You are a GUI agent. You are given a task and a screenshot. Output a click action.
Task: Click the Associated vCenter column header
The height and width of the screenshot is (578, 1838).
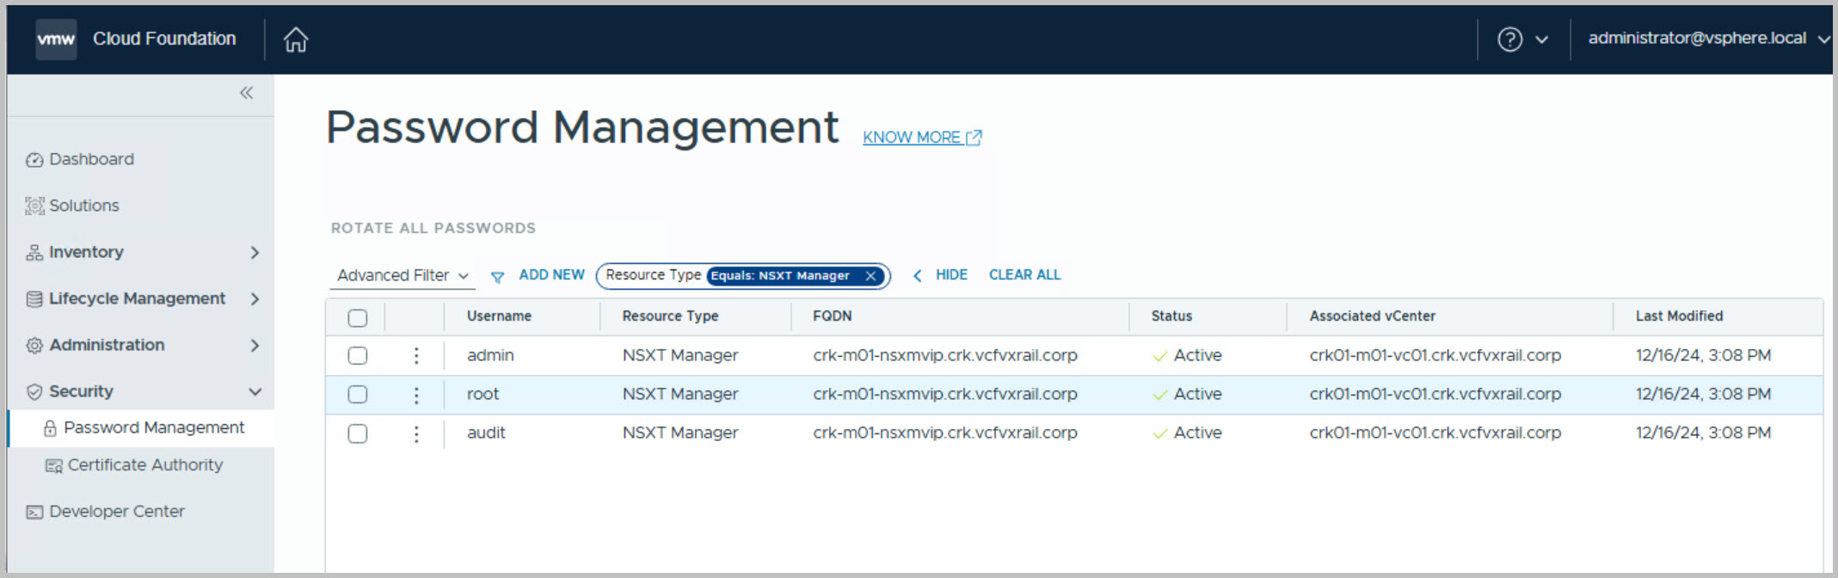point(1372,317)
